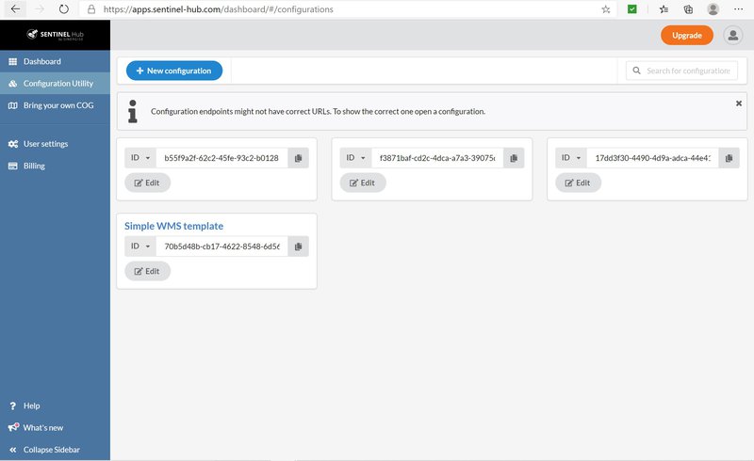The image size is (754, 461).
Task: Open the green checkmark extension icon
Action: 632,9
